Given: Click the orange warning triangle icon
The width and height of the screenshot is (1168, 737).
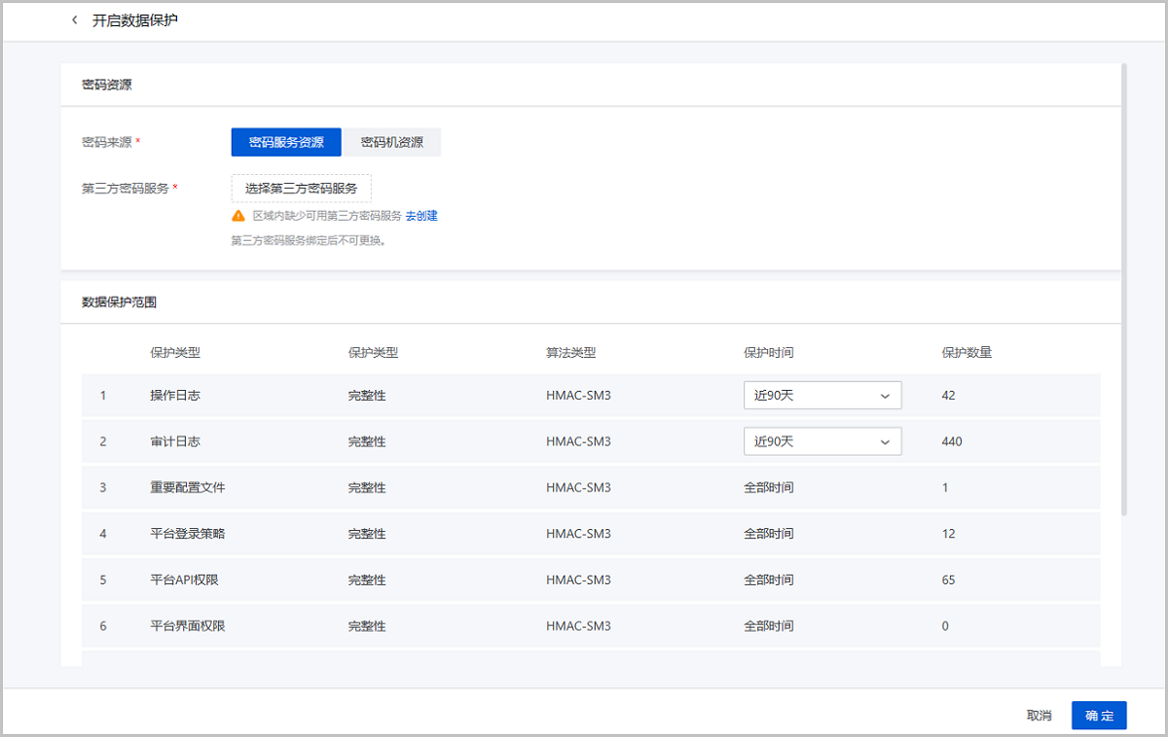Looking at the screenshot, I should click(238, 216).
